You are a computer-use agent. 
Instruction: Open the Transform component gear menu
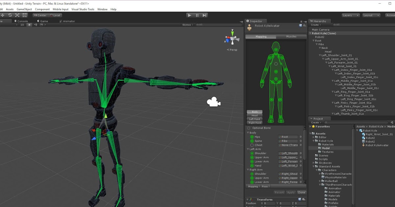tap(304, 199)
